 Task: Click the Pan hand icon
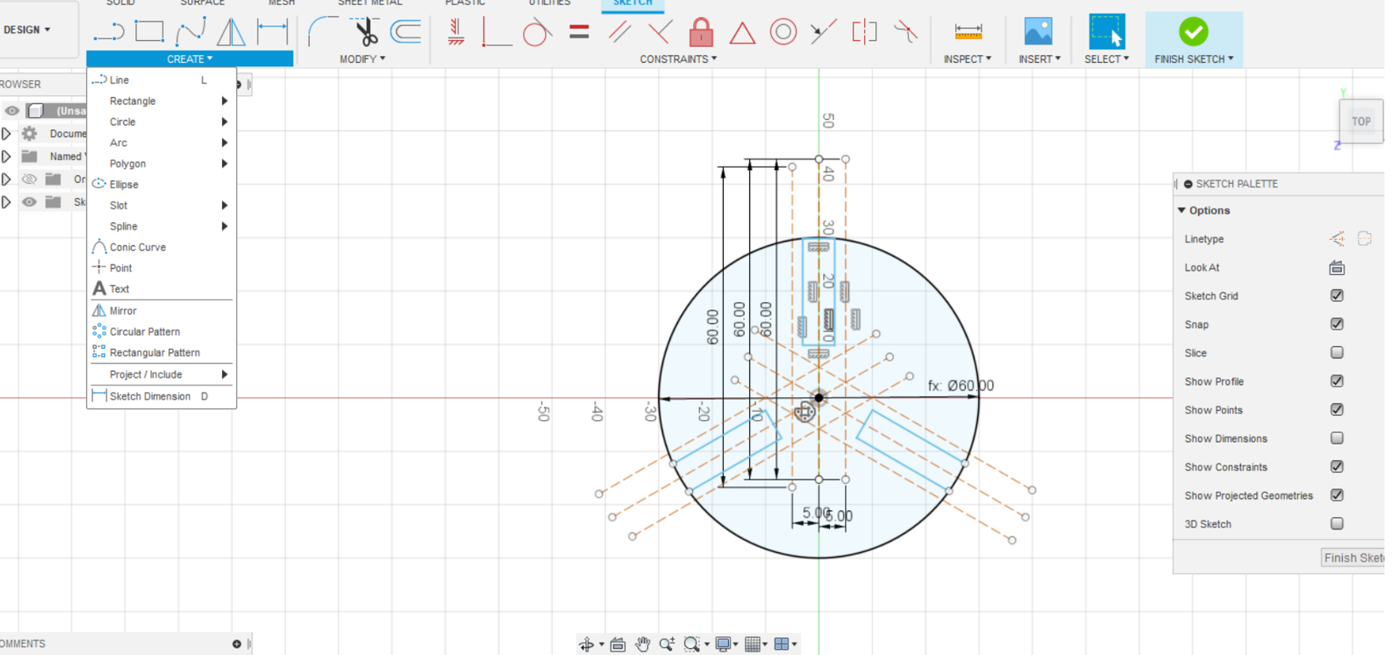click(643, 644)
